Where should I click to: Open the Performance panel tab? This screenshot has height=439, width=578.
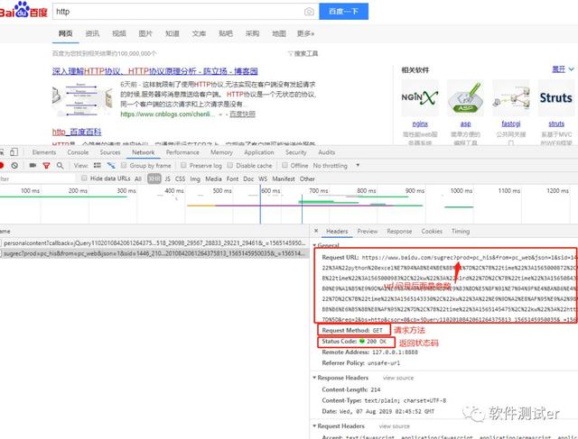[182, 152]
